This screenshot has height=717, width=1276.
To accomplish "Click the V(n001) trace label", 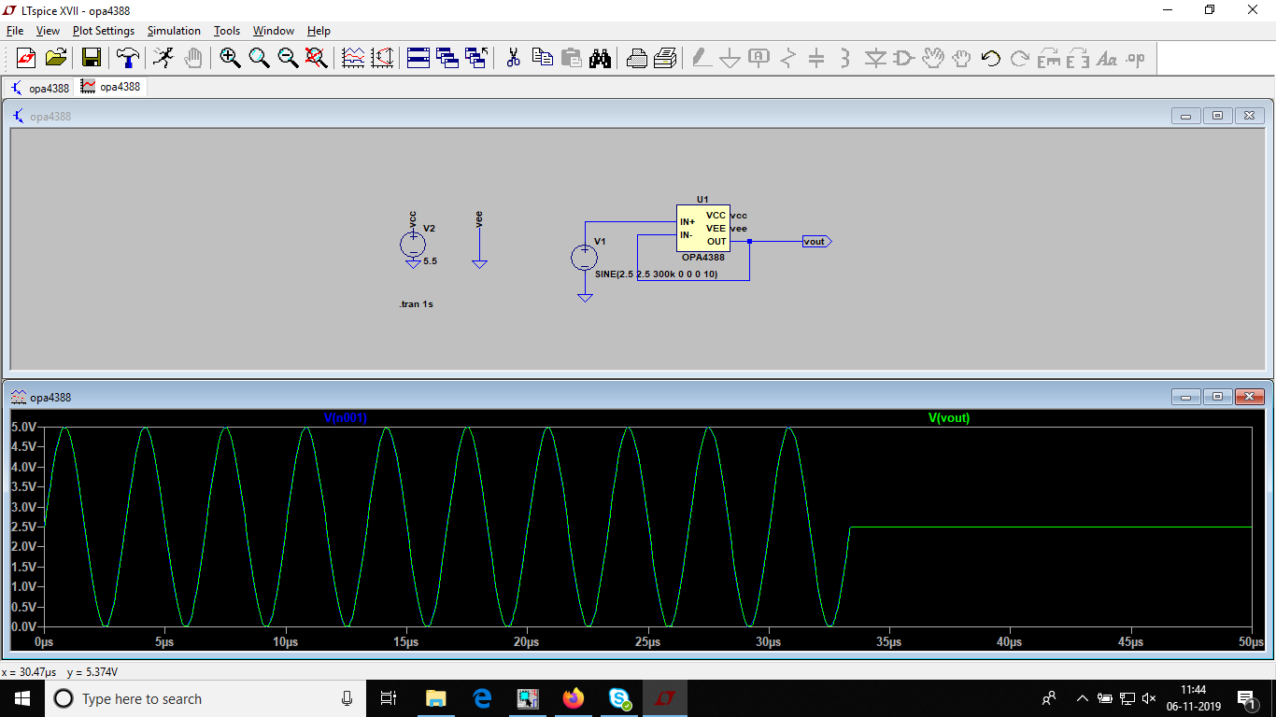I will click(x=345, y=418).
